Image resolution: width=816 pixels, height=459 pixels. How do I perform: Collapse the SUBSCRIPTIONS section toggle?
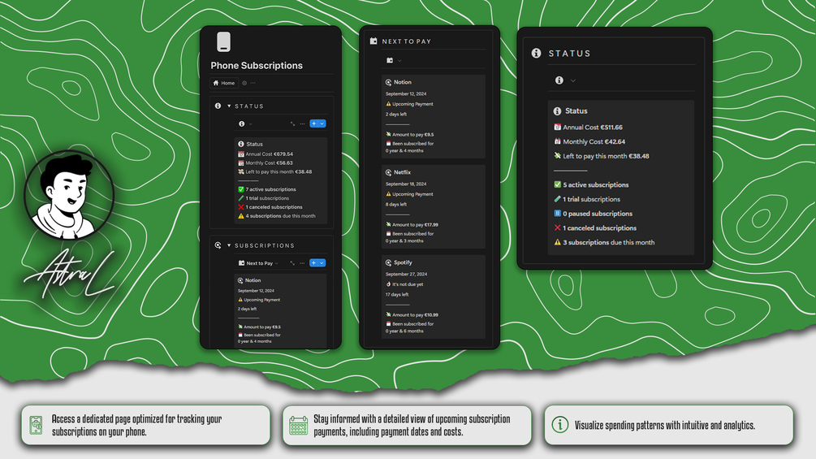coord(229,245)
